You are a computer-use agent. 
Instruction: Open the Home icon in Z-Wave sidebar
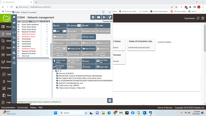tap(14, 17)
